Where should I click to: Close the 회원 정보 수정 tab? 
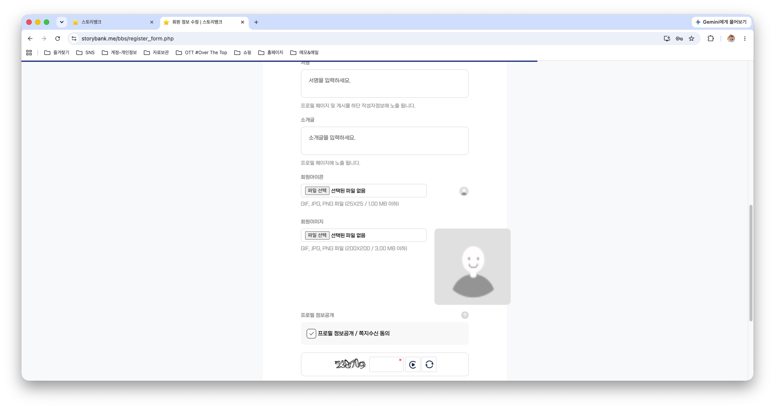click(x=243, y=22)
